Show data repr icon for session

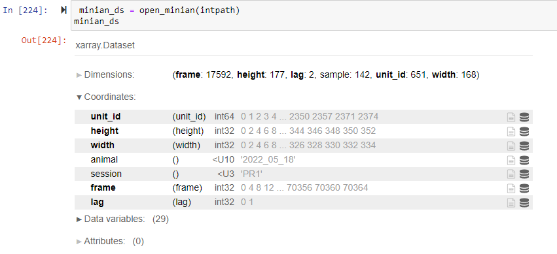[x=524, y=174]
